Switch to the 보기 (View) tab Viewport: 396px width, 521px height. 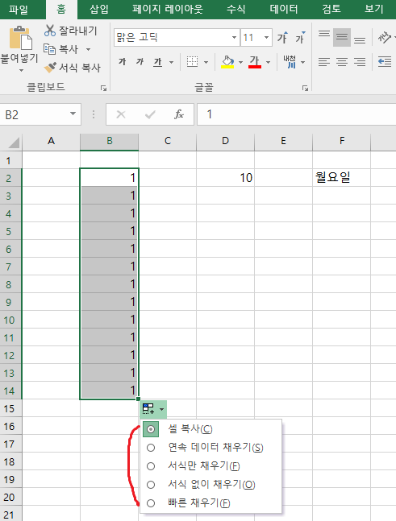tap(374, 9)
